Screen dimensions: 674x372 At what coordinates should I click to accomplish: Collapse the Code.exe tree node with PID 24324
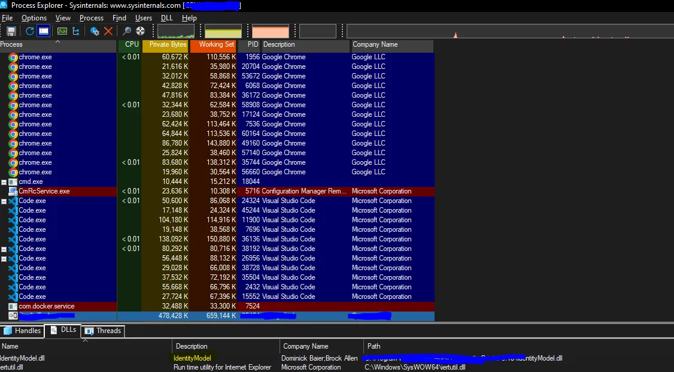[x=4, y=201]
